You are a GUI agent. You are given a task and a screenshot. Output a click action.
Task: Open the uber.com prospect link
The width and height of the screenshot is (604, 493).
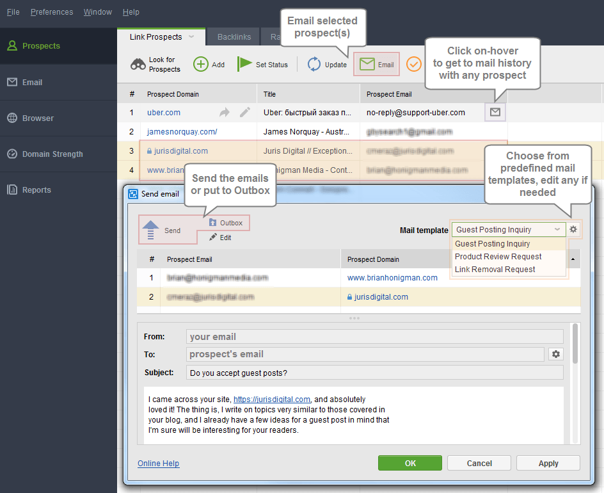point(164,113)
